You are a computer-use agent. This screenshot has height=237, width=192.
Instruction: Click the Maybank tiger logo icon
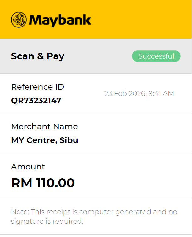pos(19,20)
